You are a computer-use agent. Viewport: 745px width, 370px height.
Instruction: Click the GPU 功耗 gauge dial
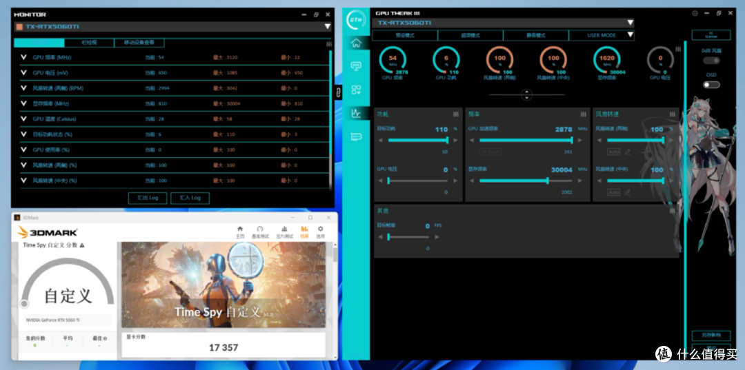click(x=446, y=60)
